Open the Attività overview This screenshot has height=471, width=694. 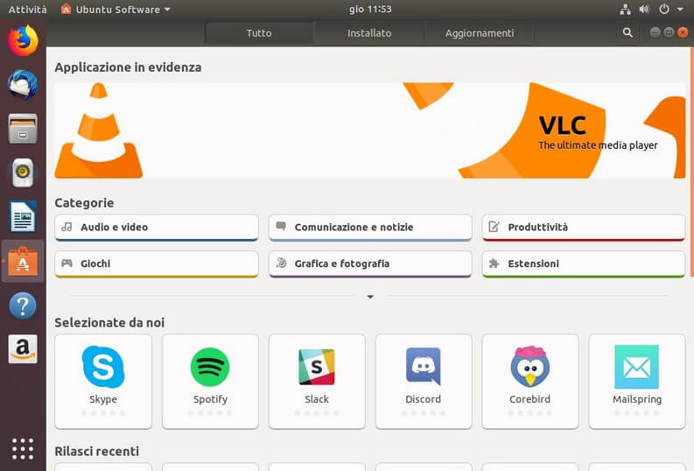point(27,10)
